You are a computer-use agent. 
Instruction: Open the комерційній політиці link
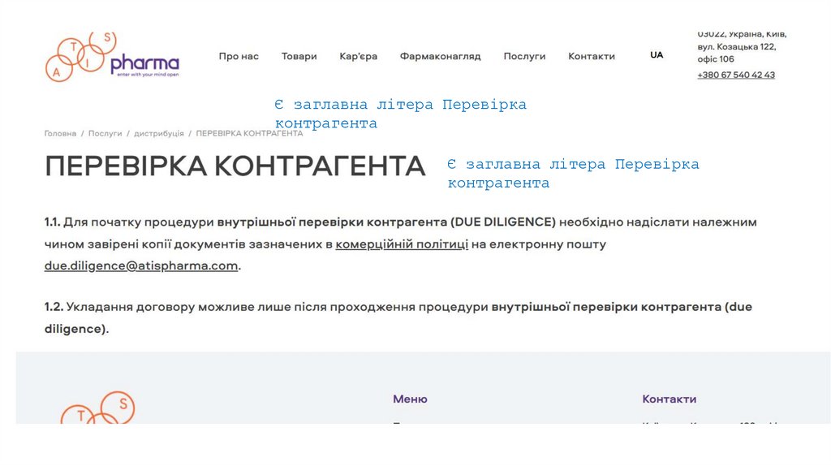402,244
